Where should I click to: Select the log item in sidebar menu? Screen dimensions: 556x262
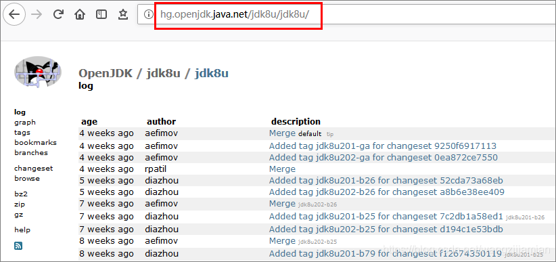(x=20, y=112)
